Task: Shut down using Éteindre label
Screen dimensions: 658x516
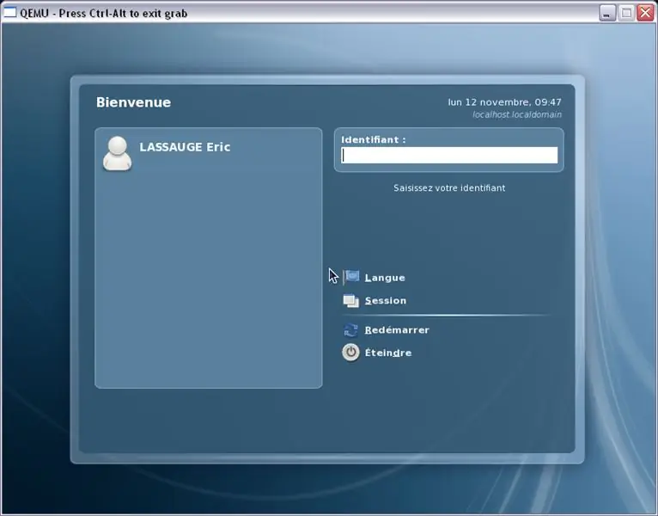Action: 388,353
